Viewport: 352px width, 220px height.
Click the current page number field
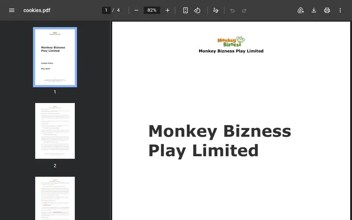pyautogui.click(x=106, y=10)
